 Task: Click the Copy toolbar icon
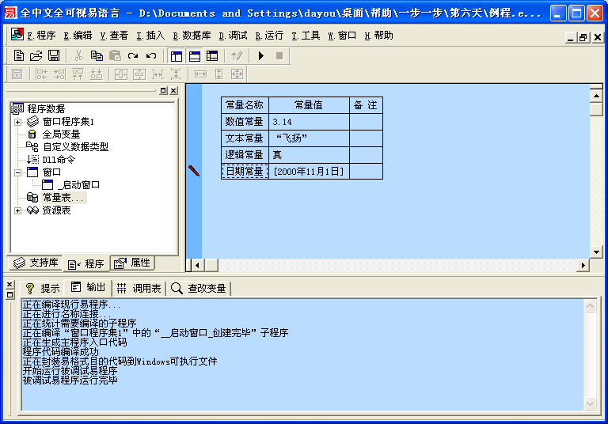pyautogui.click(x=97, y=56)
